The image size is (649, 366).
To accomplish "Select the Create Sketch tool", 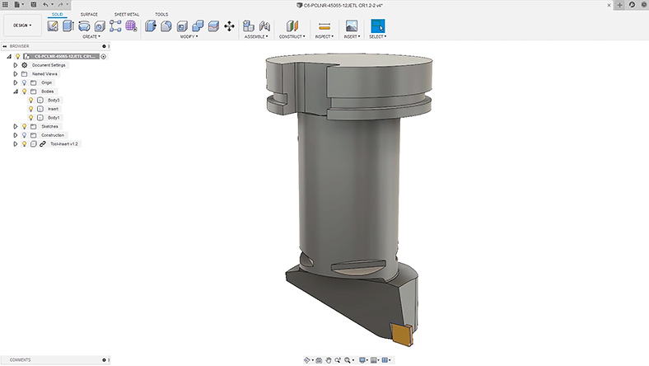I will 53,26.
